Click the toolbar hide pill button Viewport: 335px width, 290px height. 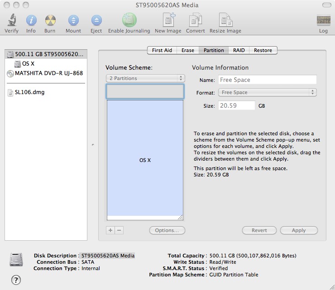(327, 5)
